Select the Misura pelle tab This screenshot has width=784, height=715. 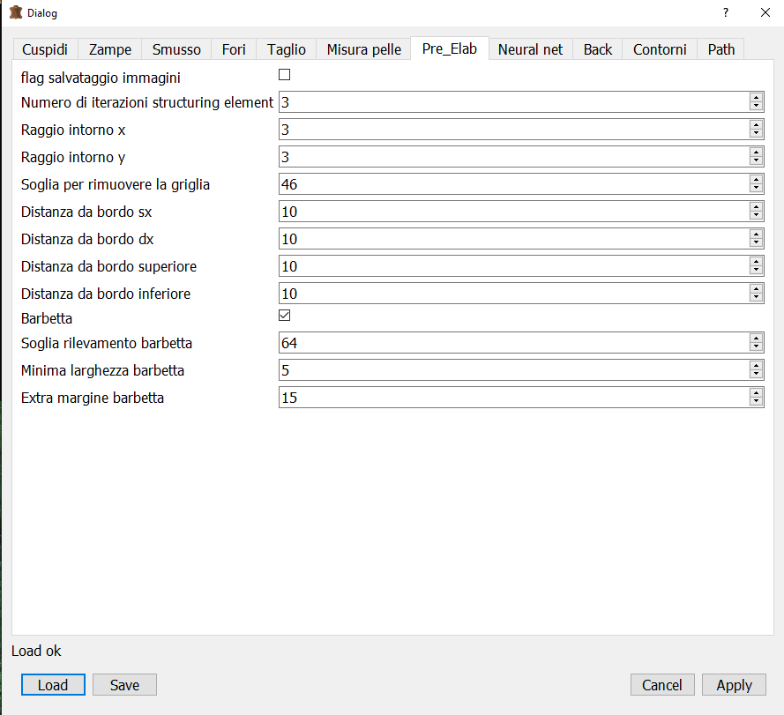pyautogui.click(x=363, y=49)
